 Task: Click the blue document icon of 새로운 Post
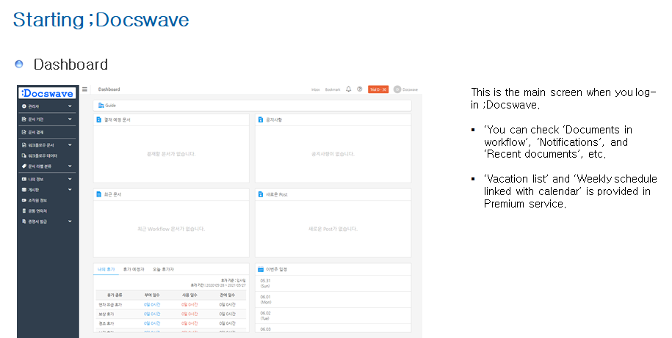click(261, 194)
